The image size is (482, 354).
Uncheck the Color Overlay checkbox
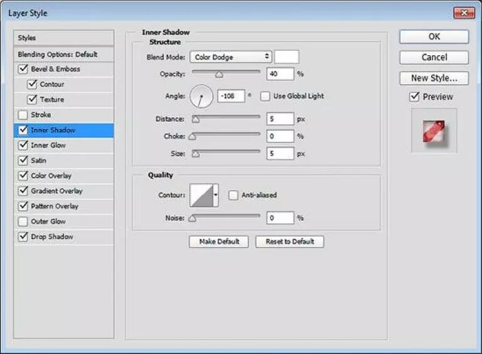pos(23,176)
